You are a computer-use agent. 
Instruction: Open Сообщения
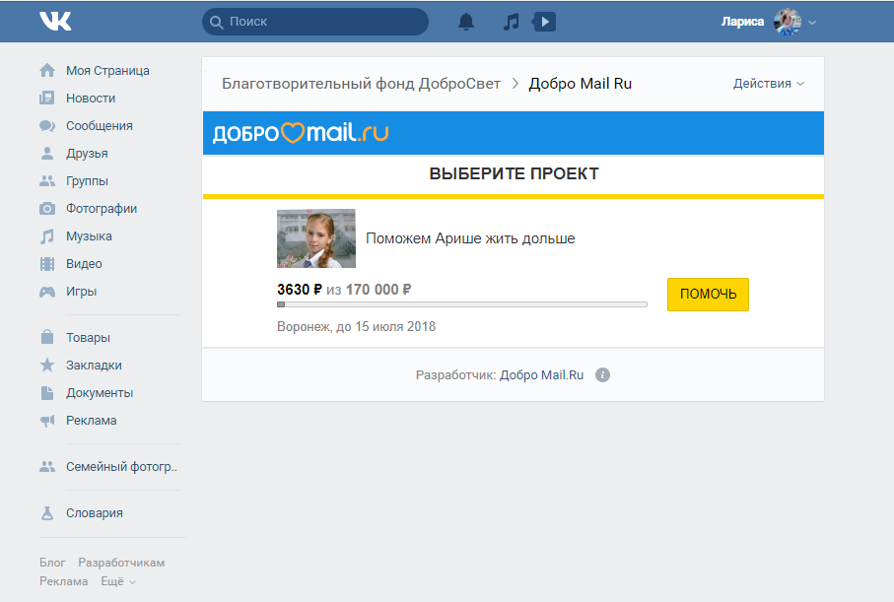(x=100, y=126)
